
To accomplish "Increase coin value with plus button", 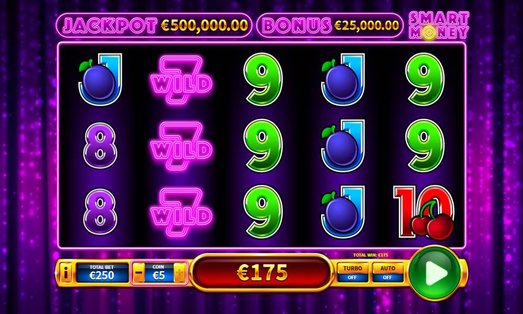I will [180, 273].
